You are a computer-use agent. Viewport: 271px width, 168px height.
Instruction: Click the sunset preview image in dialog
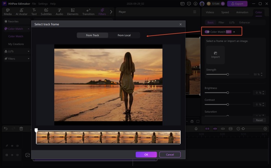[108, 85]
